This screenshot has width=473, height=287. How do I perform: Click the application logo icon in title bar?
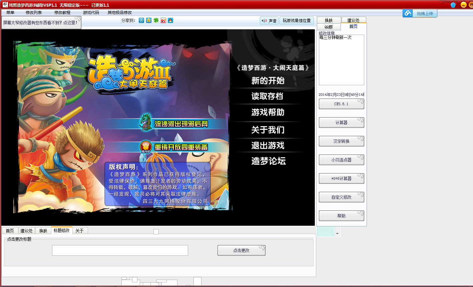pos(5,5)
